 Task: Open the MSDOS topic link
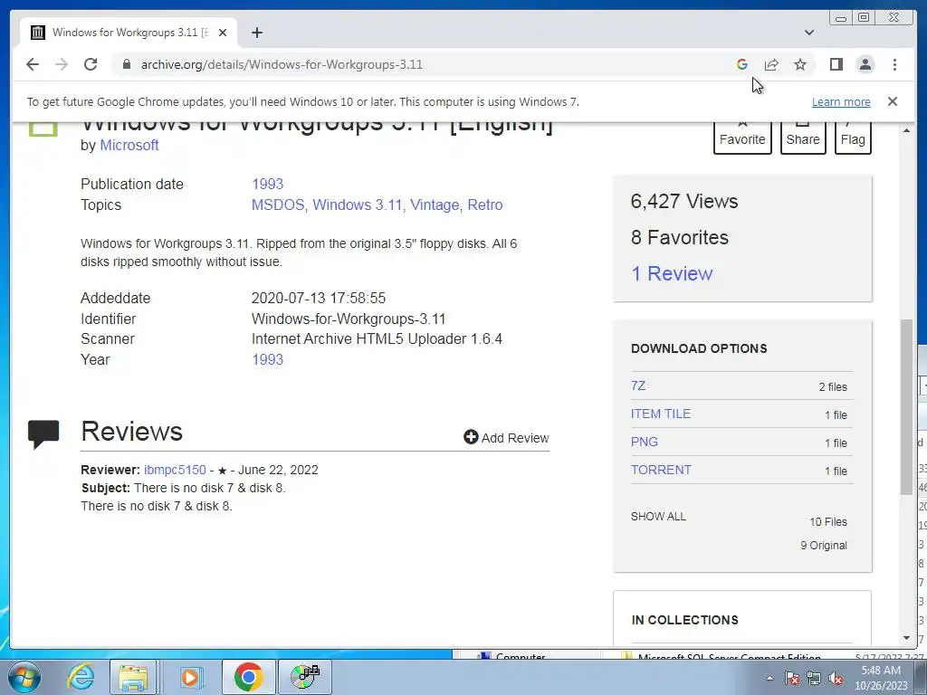(278, 205)
